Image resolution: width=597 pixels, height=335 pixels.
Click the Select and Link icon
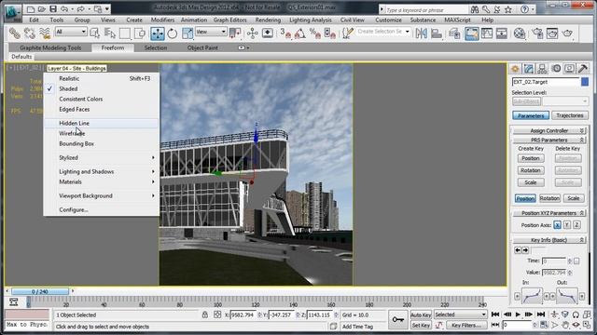tap(15, 33)
